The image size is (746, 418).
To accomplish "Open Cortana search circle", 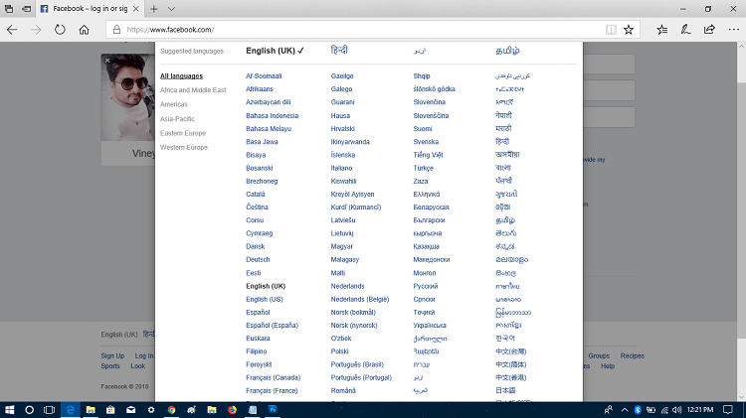I will click(x=29, y=409).
